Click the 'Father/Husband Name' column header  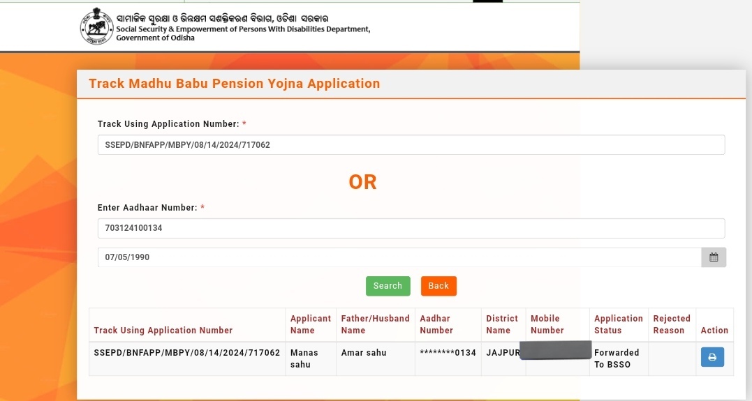click(375, 324)
